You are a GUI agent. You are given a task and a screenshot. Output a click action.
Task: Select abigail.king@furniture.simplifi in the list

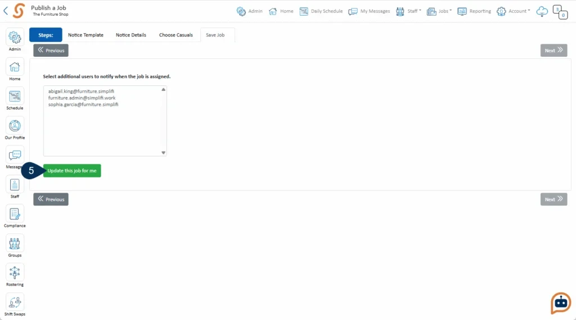tap(81, 92)
